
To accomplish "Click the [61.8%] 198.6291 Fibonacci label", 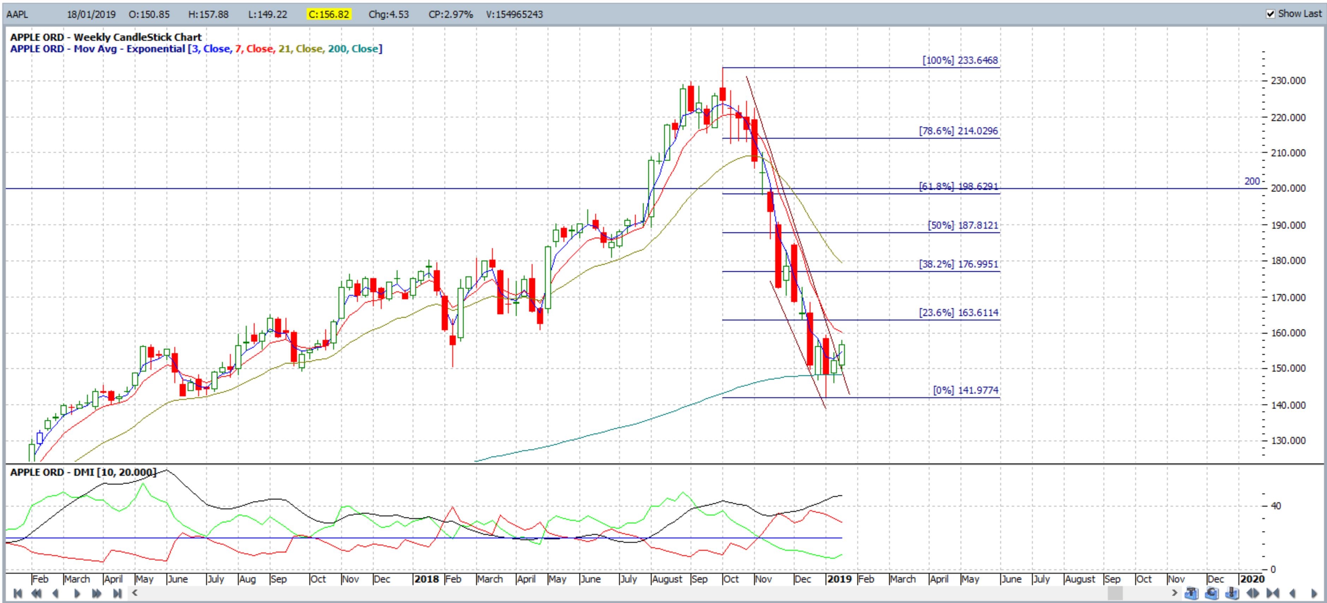I will coord(958,186).
